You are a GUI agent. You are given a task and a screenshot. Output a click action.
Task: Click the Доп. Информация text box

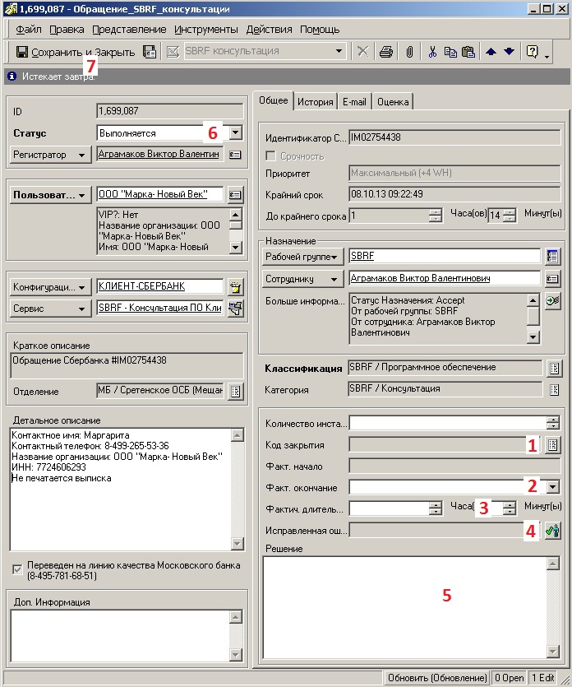(120, 636)
